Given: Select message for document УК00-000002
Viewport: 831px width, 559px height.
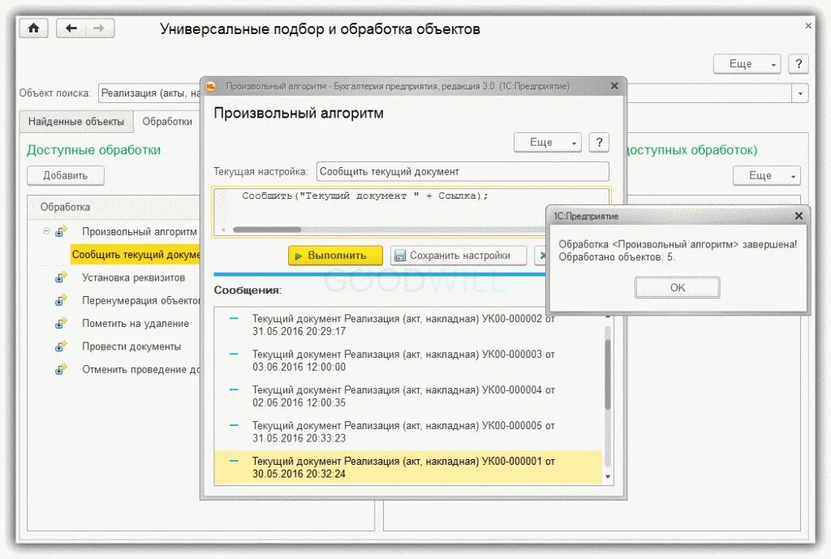Looking at the screenshot, I should click(408, 325).
